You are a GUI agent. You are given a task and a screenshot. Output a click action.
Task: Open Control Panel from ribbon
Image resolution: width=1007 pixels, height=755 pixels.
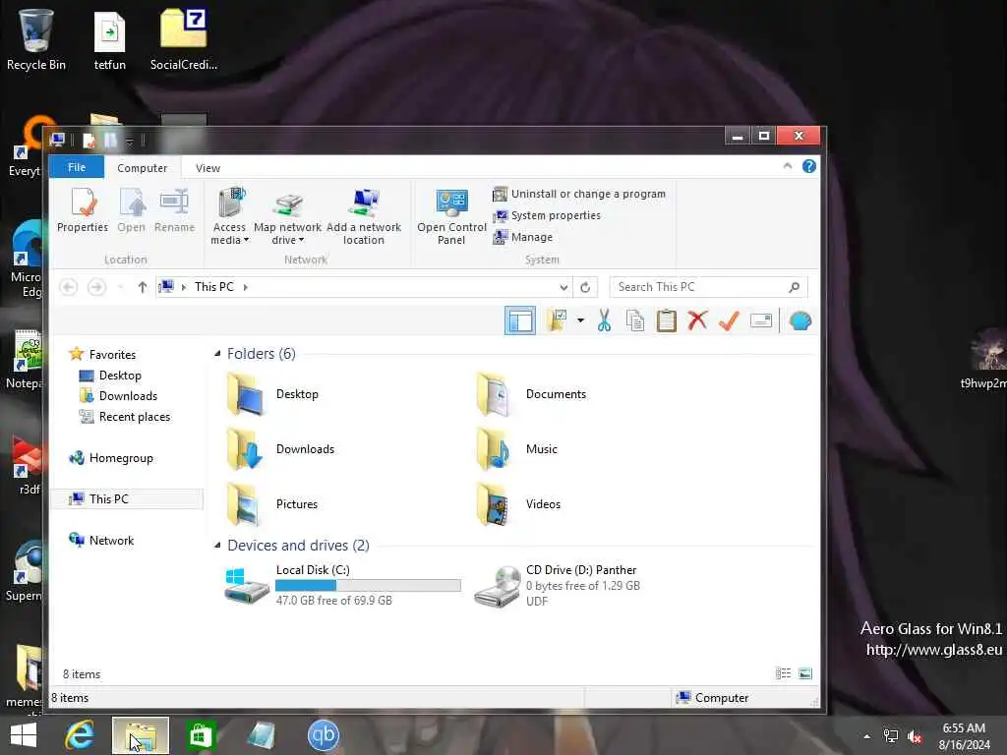[451, 216]
